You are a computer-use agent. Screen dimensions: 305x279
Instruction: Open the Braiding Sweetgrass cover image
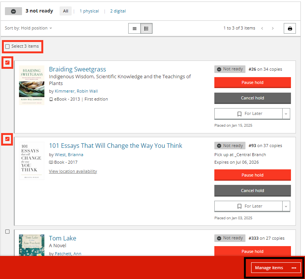[32, 85]
